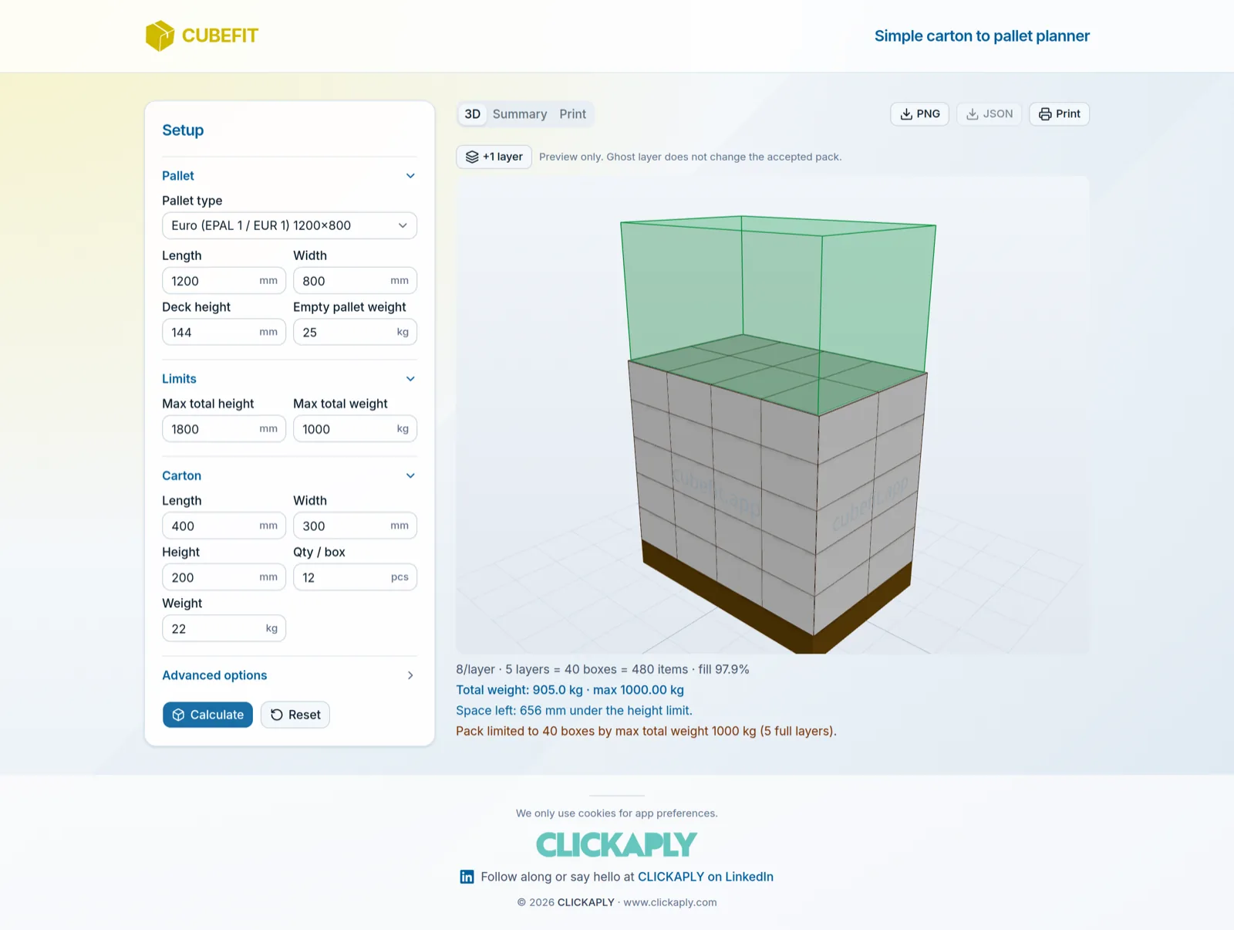This screenshot has height=930, width=1234.
Task: Toggle the +1 layer ghost preview
Action: pyautogui.click(x=494, y=157)
